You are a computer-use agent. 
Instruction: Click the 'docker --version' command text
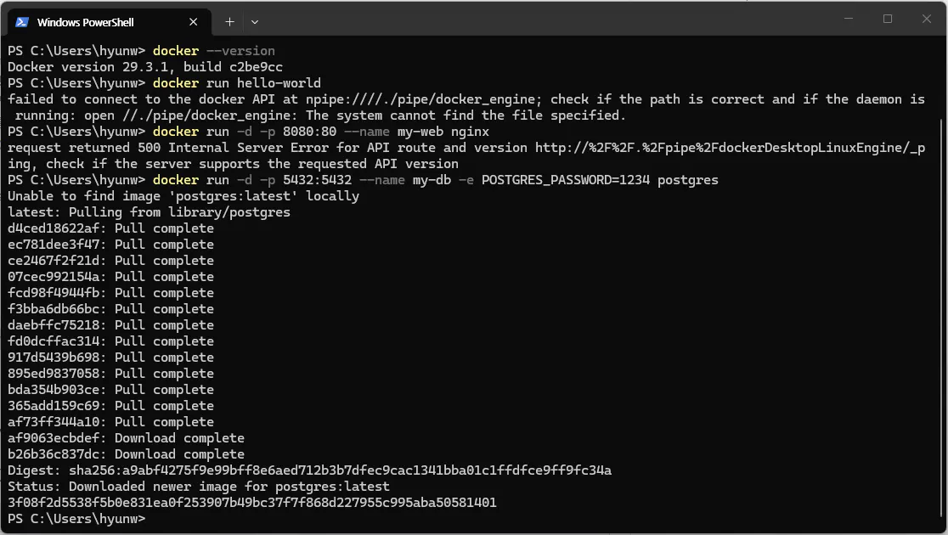click(214, 51)
